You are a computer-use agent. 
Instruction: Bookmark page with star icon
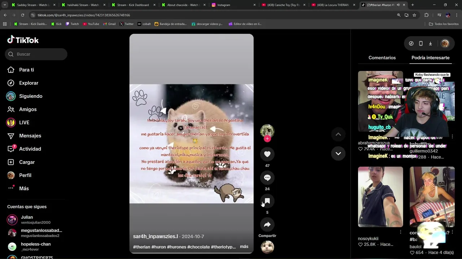(414, 15)
